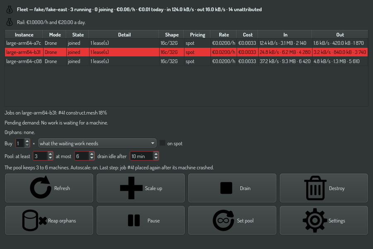This screenshot has height=249, width=373.
Task: Click the 'Jobs on large-arm64-b31' status line
Action: click(x=56, y=113)
